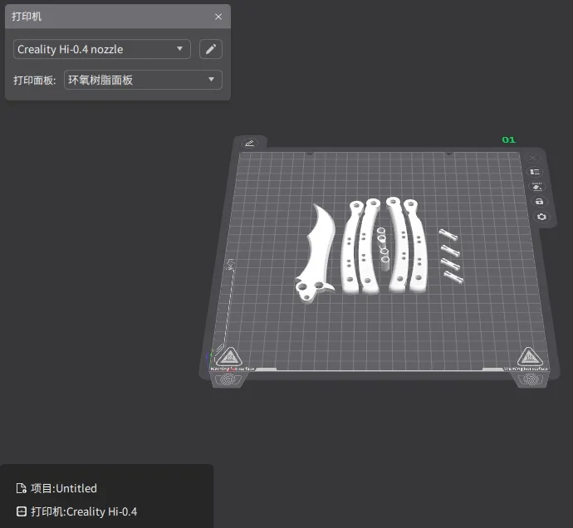573x528 pixels.
Task: Select the knife blade model
Action: pyautogui.click(x=316, y=249)
